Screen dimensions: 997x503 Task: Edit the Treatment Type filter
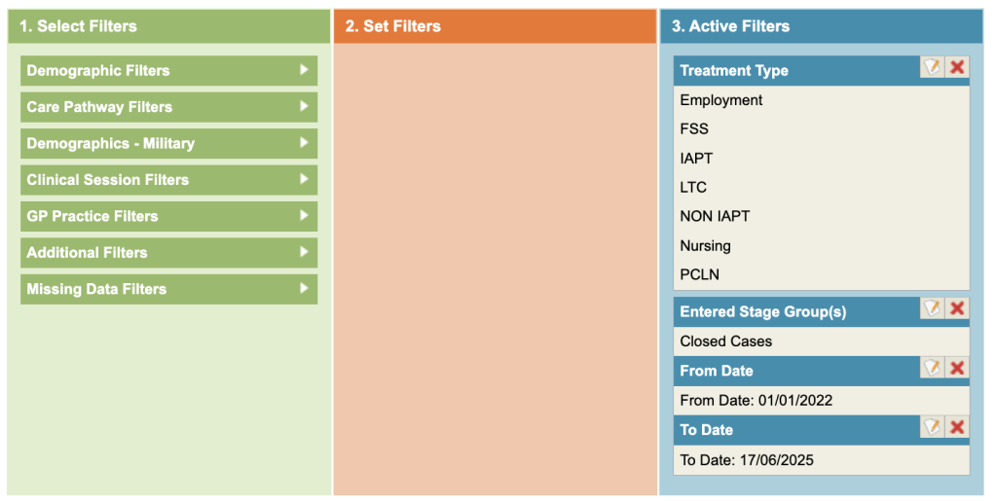tap(933, 67)
